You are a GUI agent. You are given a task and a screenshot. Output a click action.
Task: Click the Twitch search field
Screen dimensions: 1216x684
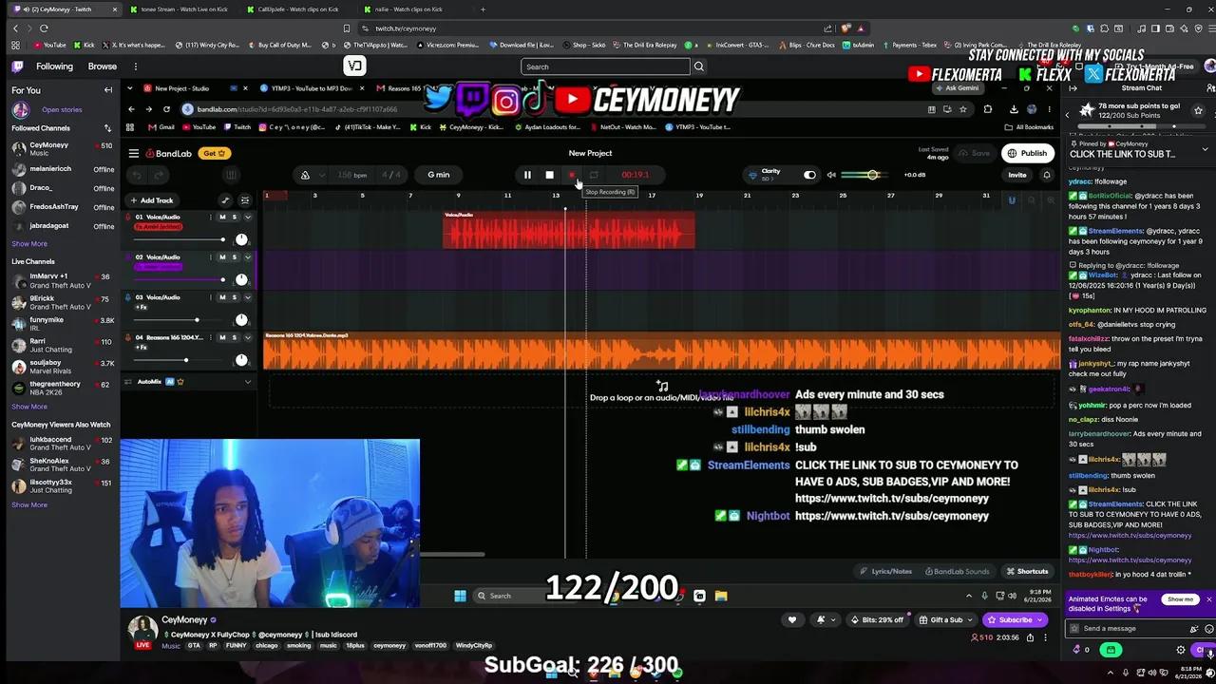[605, 66]
